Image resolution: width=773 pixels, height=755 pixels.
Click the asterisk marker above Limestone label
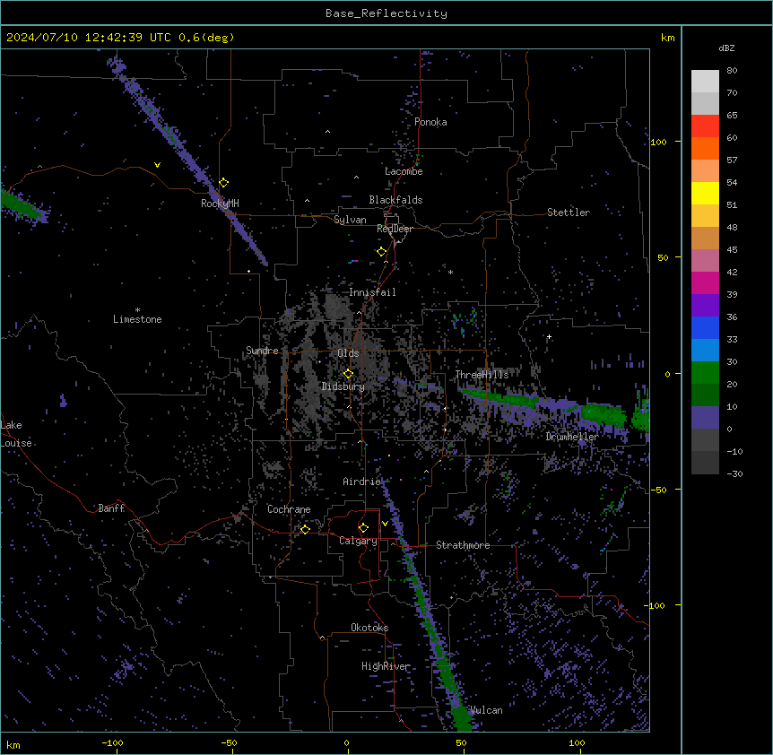[137, 310]
